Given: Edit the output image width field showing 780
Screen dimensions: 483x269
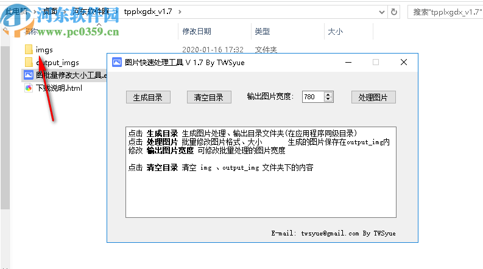Looking at the screenshot, I should coord(313,97).
